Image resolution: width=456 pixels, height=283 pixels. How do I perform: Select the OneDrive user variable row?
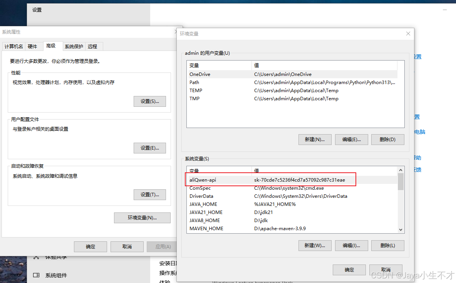pos(293,74)
